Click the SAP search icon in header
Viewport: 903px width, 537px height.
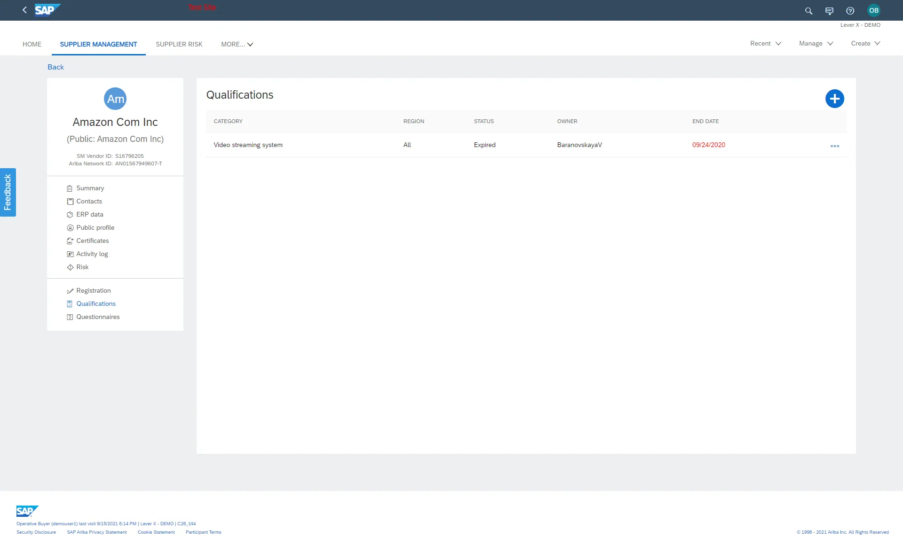coord(808,10)
